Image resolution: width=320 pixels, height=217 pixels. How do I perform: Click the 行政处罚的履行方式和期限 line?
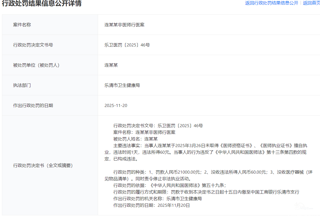[206, 192]
